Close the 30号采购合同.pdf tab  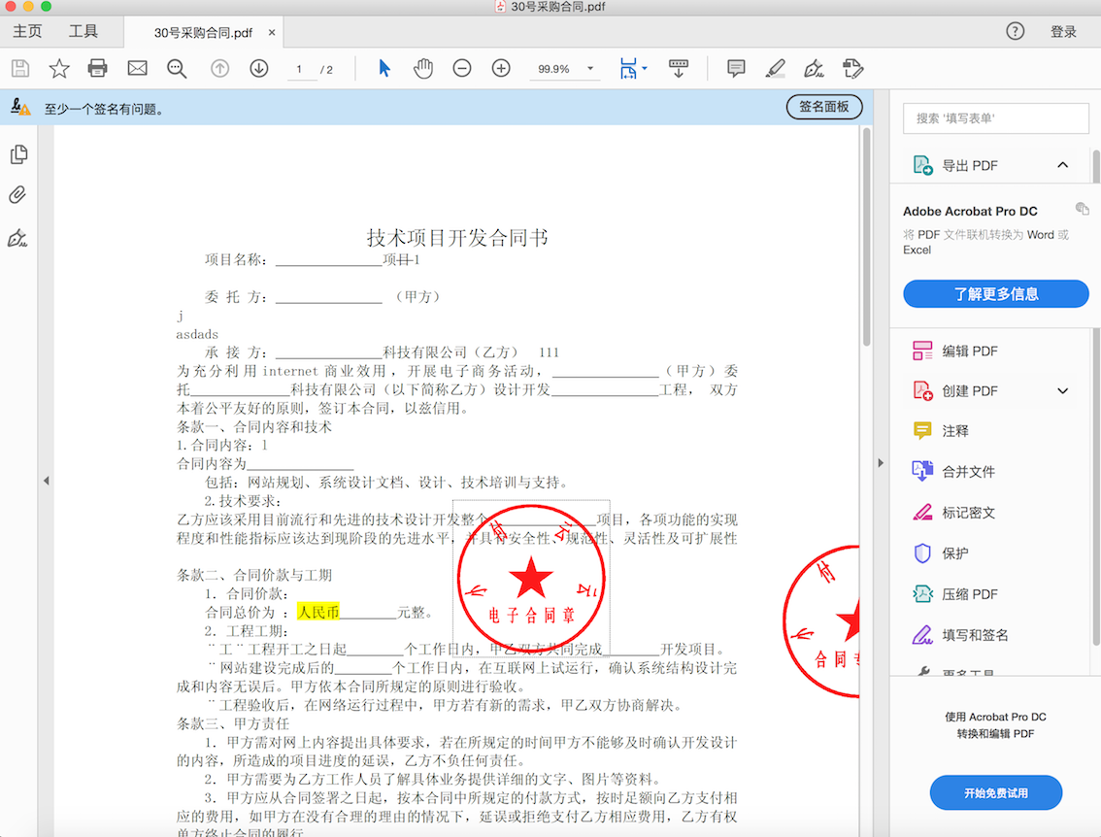click(x=272, y=32)
